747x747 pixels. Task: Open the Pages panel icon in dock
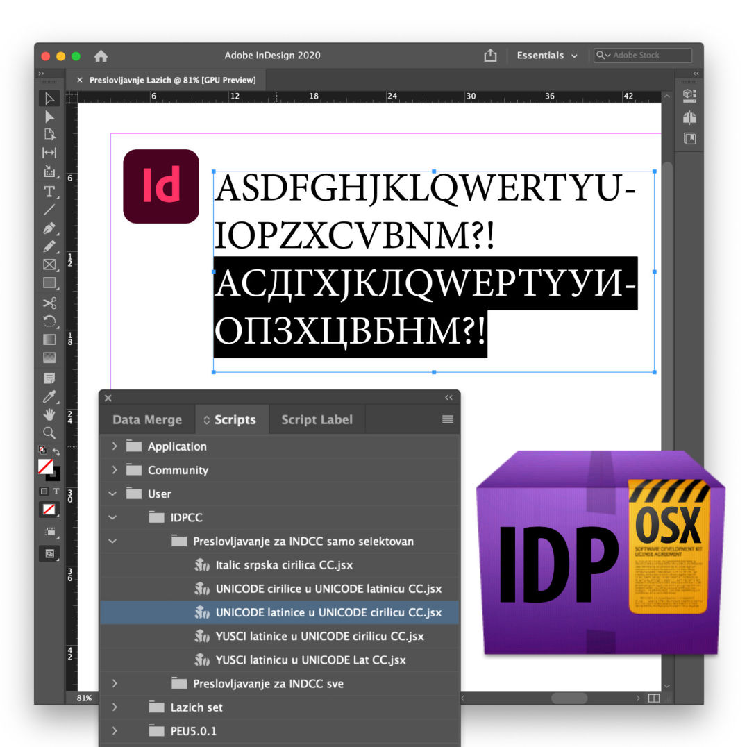click(x=689, y=117)
